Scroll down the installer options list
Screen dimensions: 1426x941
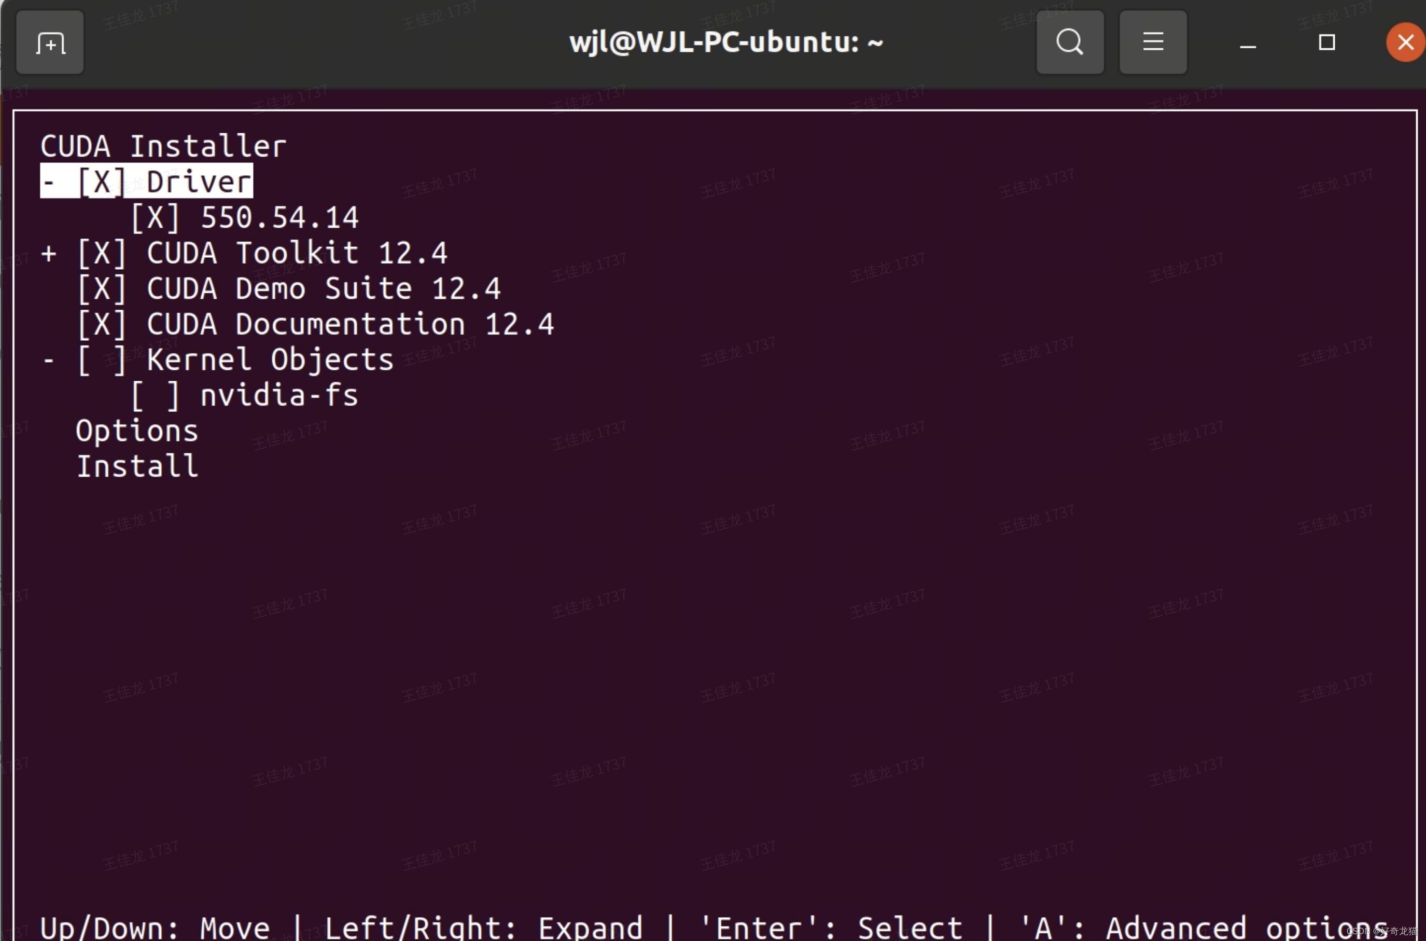coord(137,465)
